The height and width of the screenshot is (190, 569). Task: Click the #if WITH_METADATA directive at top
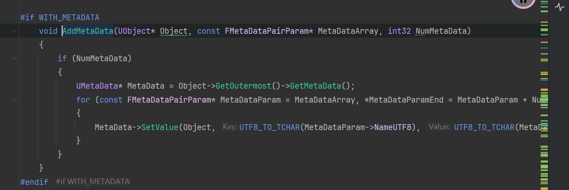(60, 17)
